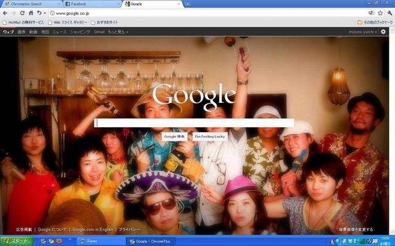Click the Google search input box
This screenshot has height=246, width=395.
[194, 123]
